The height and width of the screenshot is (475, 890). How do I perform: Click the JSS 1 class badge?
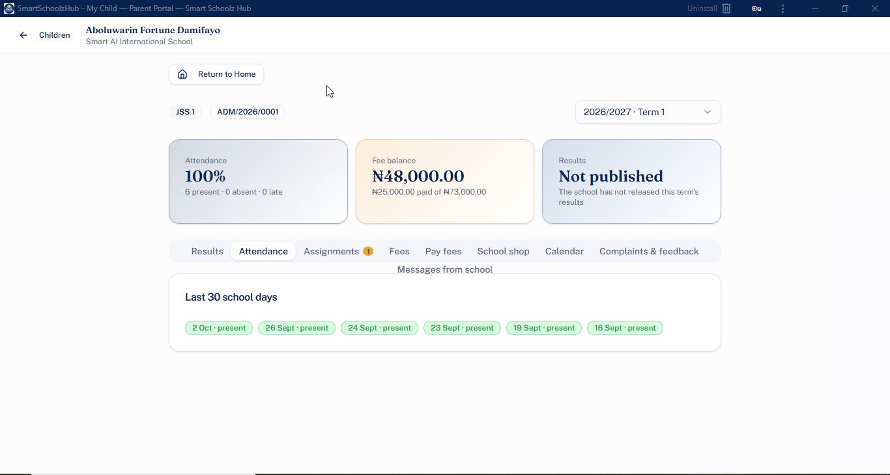coord(185,112)
